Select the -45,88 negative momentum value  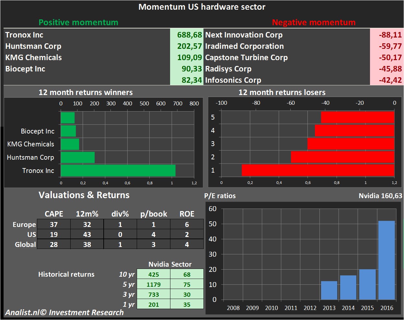click(390, 69)
